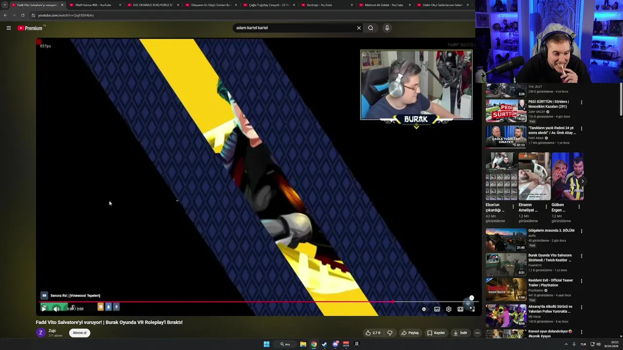Save the video with Kaydet

click(x=436, y=333)
